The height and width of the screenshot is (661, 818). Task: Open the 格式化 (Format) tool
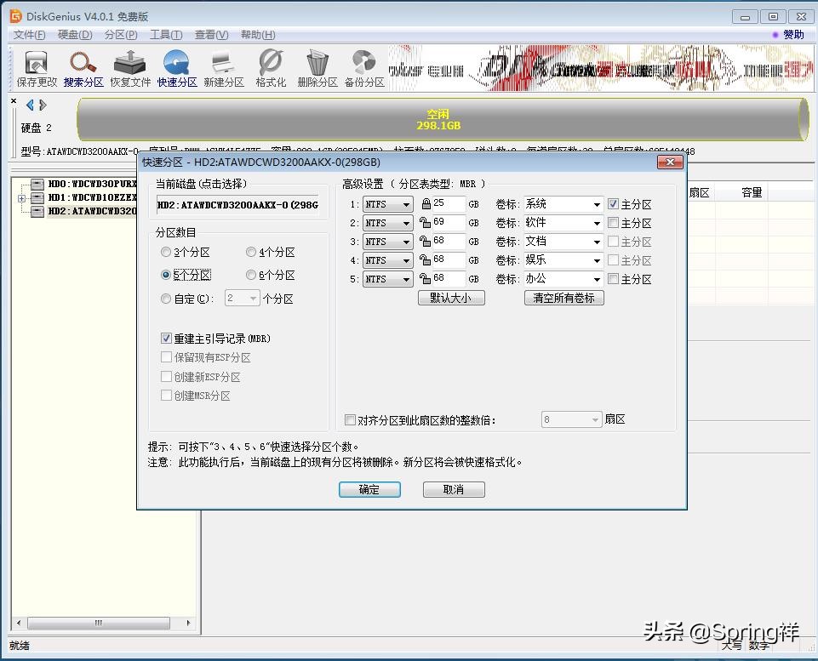(x=270, y=68)
